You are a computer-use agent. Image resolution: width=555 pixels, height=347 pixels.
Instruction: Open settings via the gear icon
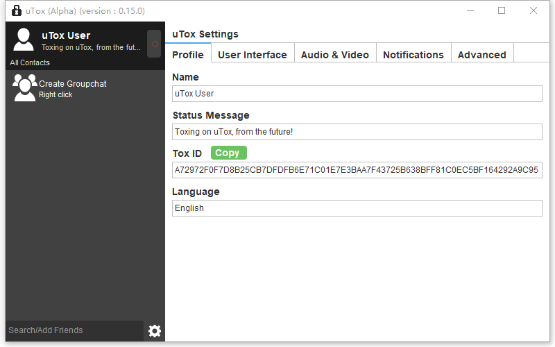154,331
